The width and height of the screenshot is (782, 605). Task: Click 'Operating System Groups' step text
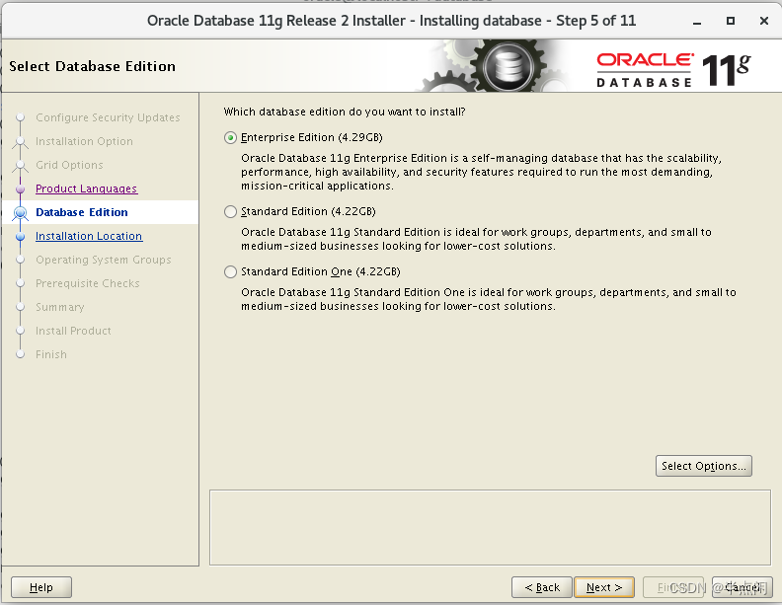click(104, 260)
